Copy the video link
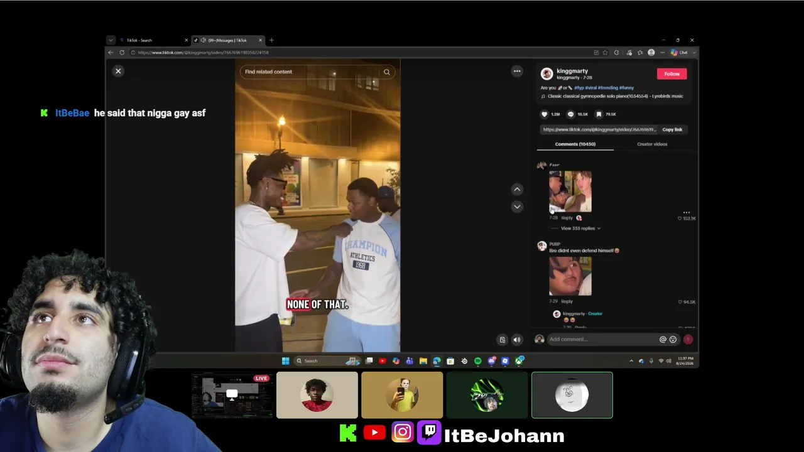 (672, 129)
